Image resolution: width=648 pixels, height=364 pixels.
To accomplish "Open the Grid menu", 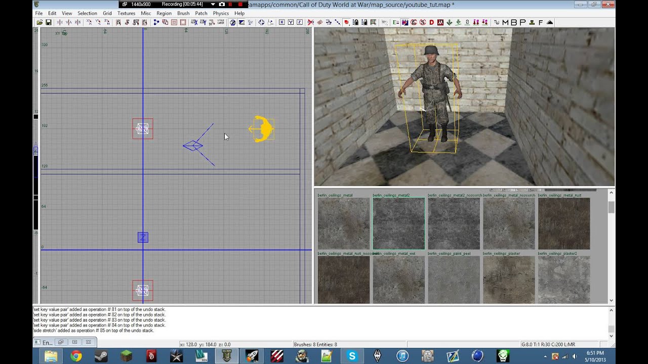I will click(107, 13).
